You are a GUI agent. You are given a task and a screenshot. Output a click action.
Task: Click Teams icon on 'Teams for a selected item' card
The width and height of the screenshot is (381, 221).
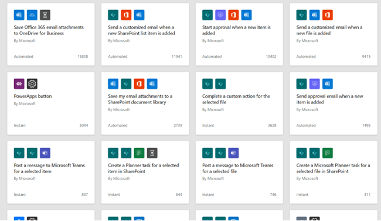(45, 153)
